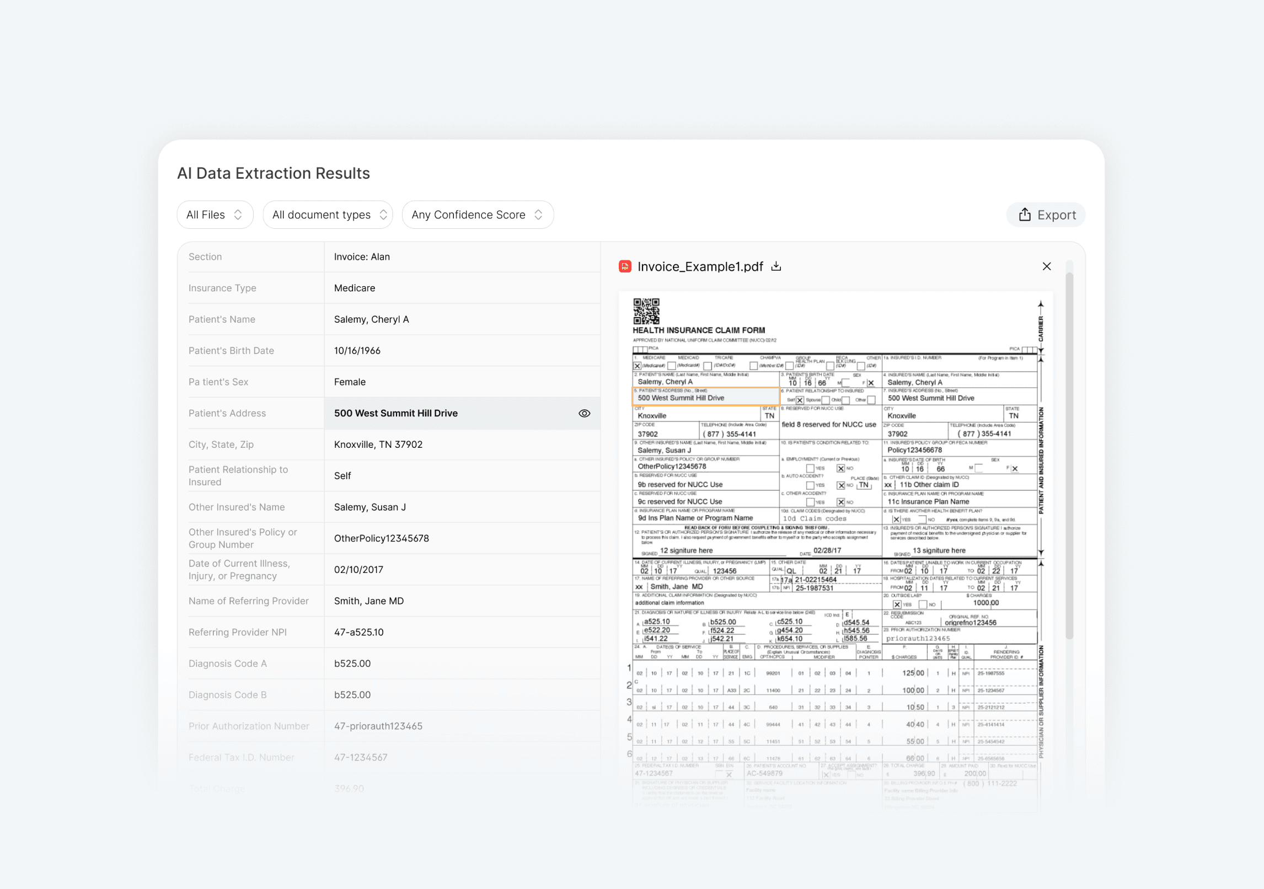Open the Any Confidence Score filter
Image resolution: width=1264 pixels, height=889 pixels.
click(468, 215)
